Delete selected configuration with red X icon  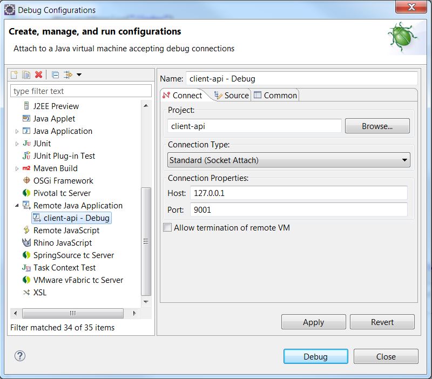point(38,75)
